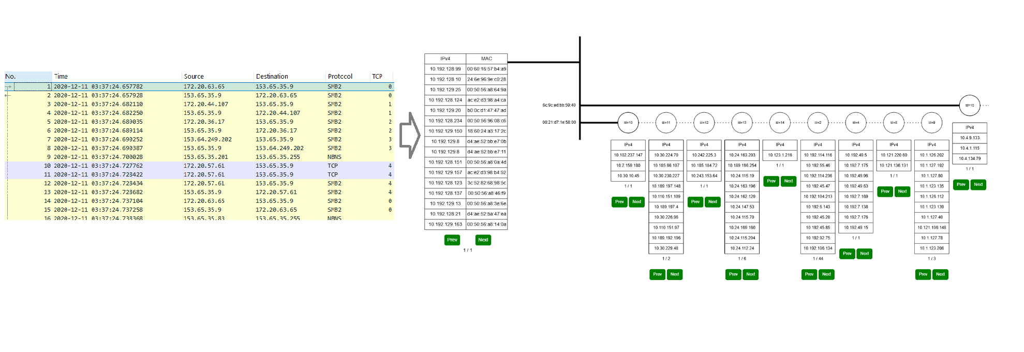
Task: Select the ttl=13 hop node
Action: click(742, 123)
